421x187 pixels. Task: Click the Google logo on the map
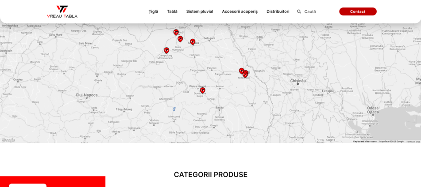coord(8,140)
